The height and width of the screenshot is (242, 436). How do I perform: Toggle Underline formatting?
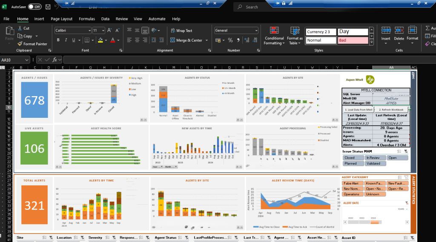74,40
